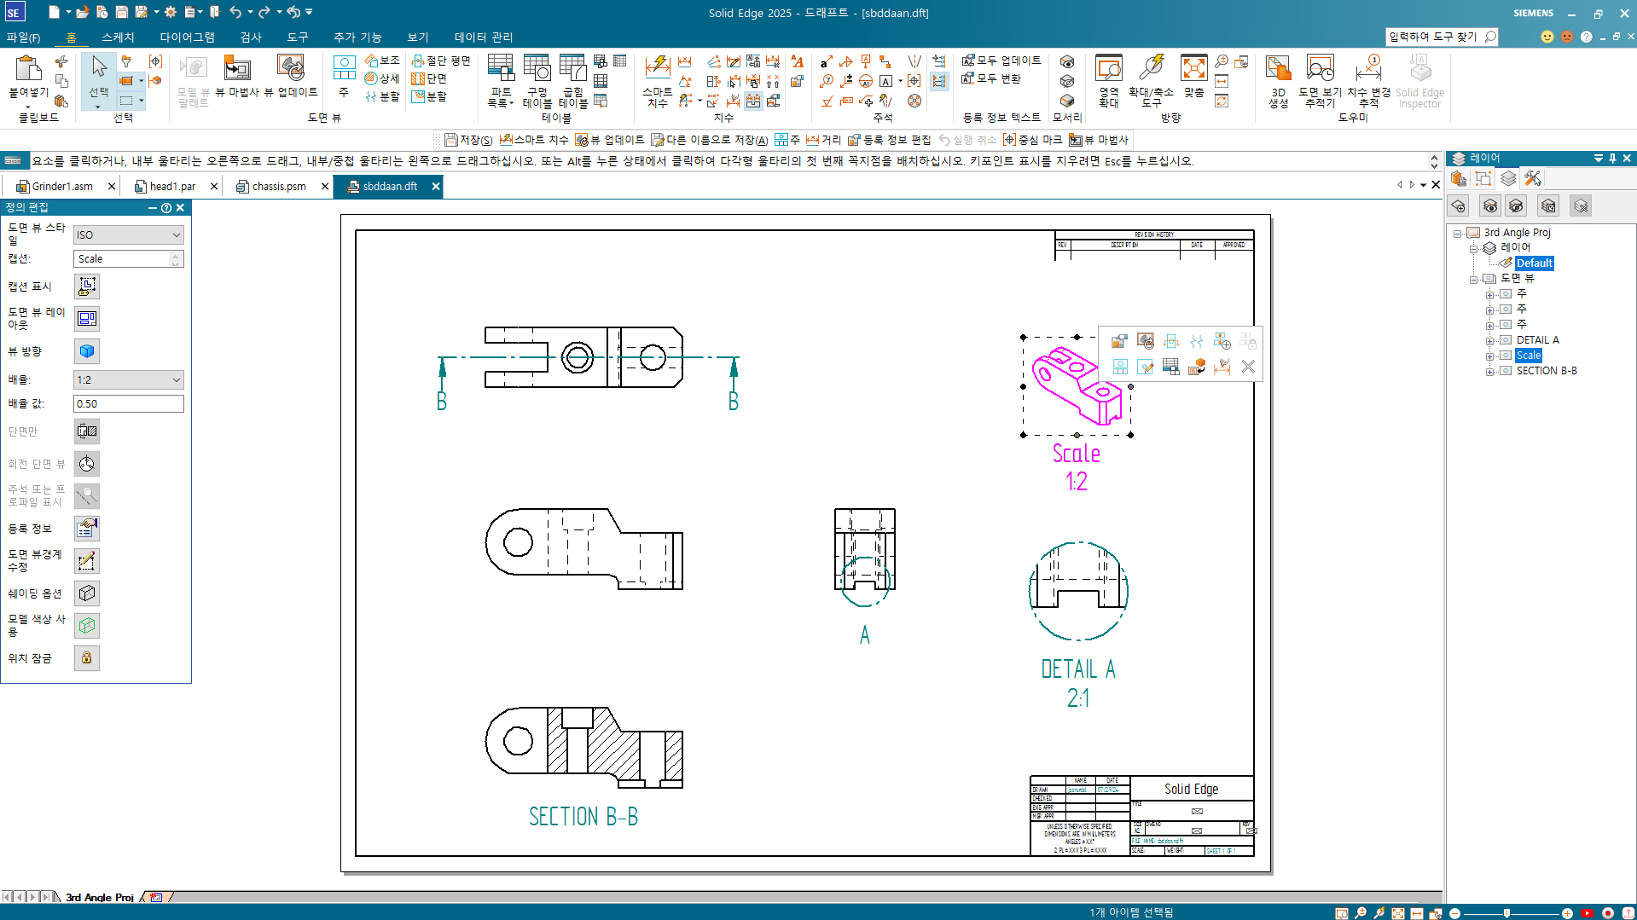Open Drawing View Tracker (도면 보기 추적기)

pyautogui.click(x=1320, y=80)
